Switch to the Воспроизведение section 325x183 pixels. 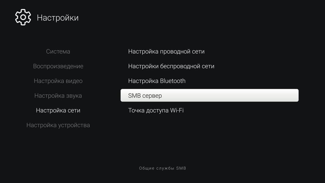(58, 66)
